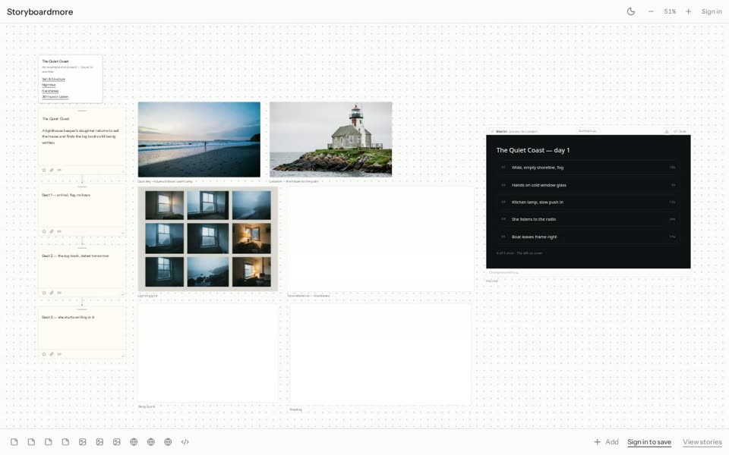Click Sign in to save
Viewport: 729px width, 455px height.
coord(649,442)
